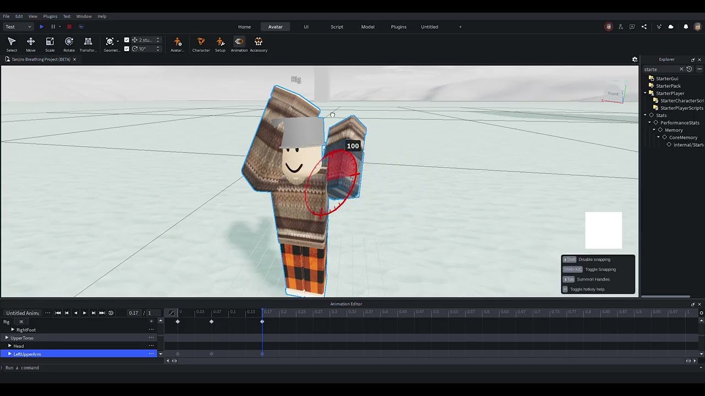Open Explorer search history icon
The height and width of the screenshot is (396, 705).
689,69
